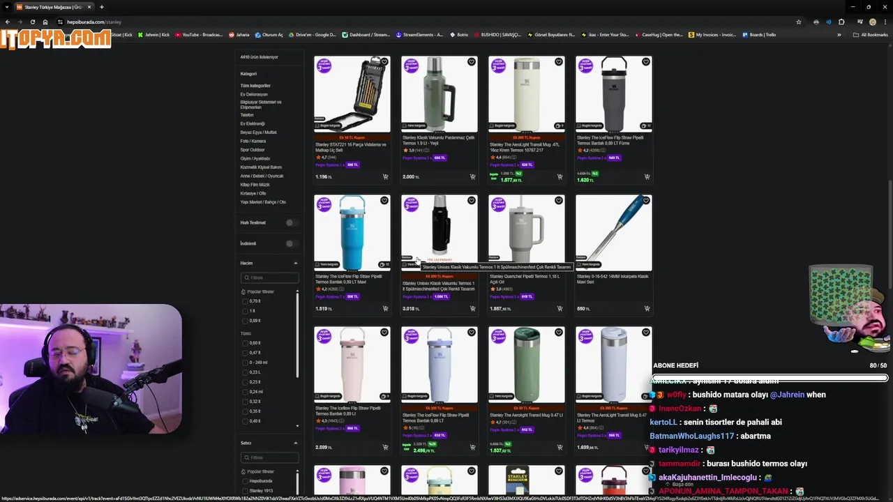Favorite the Stanley 0-16-542 iskarpela chisel
893x502 pixels.
[x=646, y=201]
